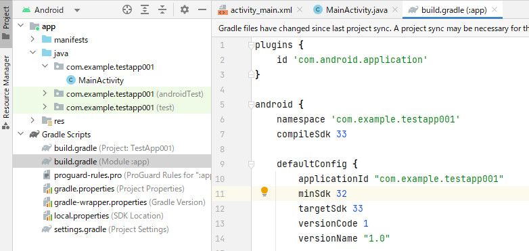Click the (test) package folder icon

59,107
